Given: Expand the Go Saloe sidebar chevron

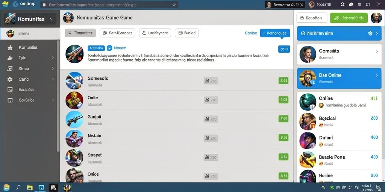Looking at the screenshot, I should (x=53, y=100).
